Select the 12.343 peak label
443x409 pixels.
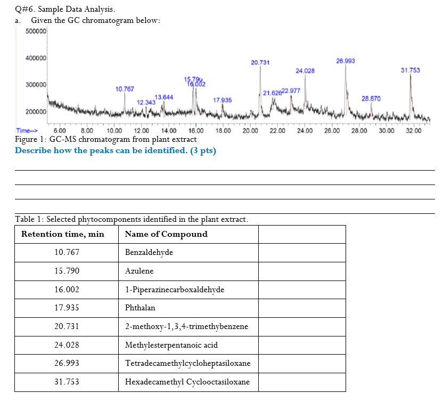pos(145,102)
